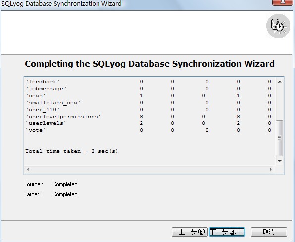Click the 取消 cancel button
Viewport: 295px width, 242px height.
coord(269,232)
